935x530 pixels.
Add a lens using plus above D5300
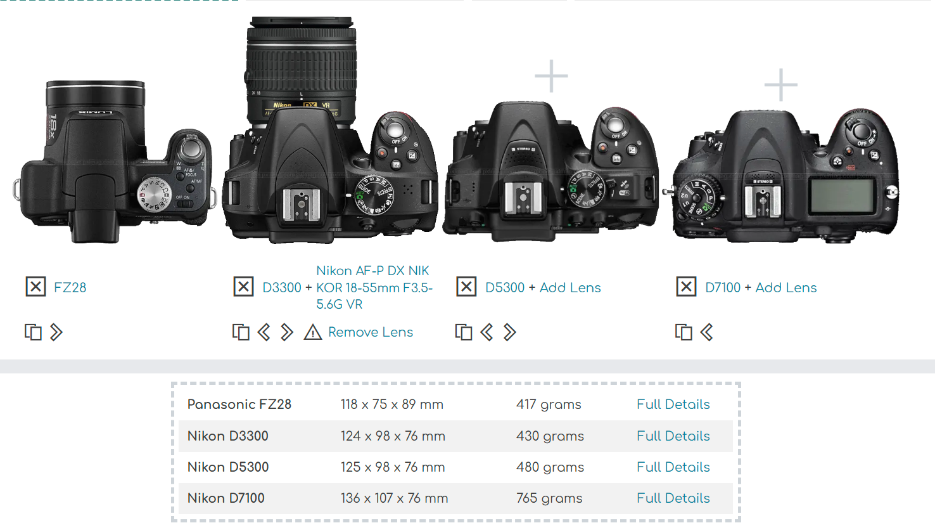click(551, 76)
